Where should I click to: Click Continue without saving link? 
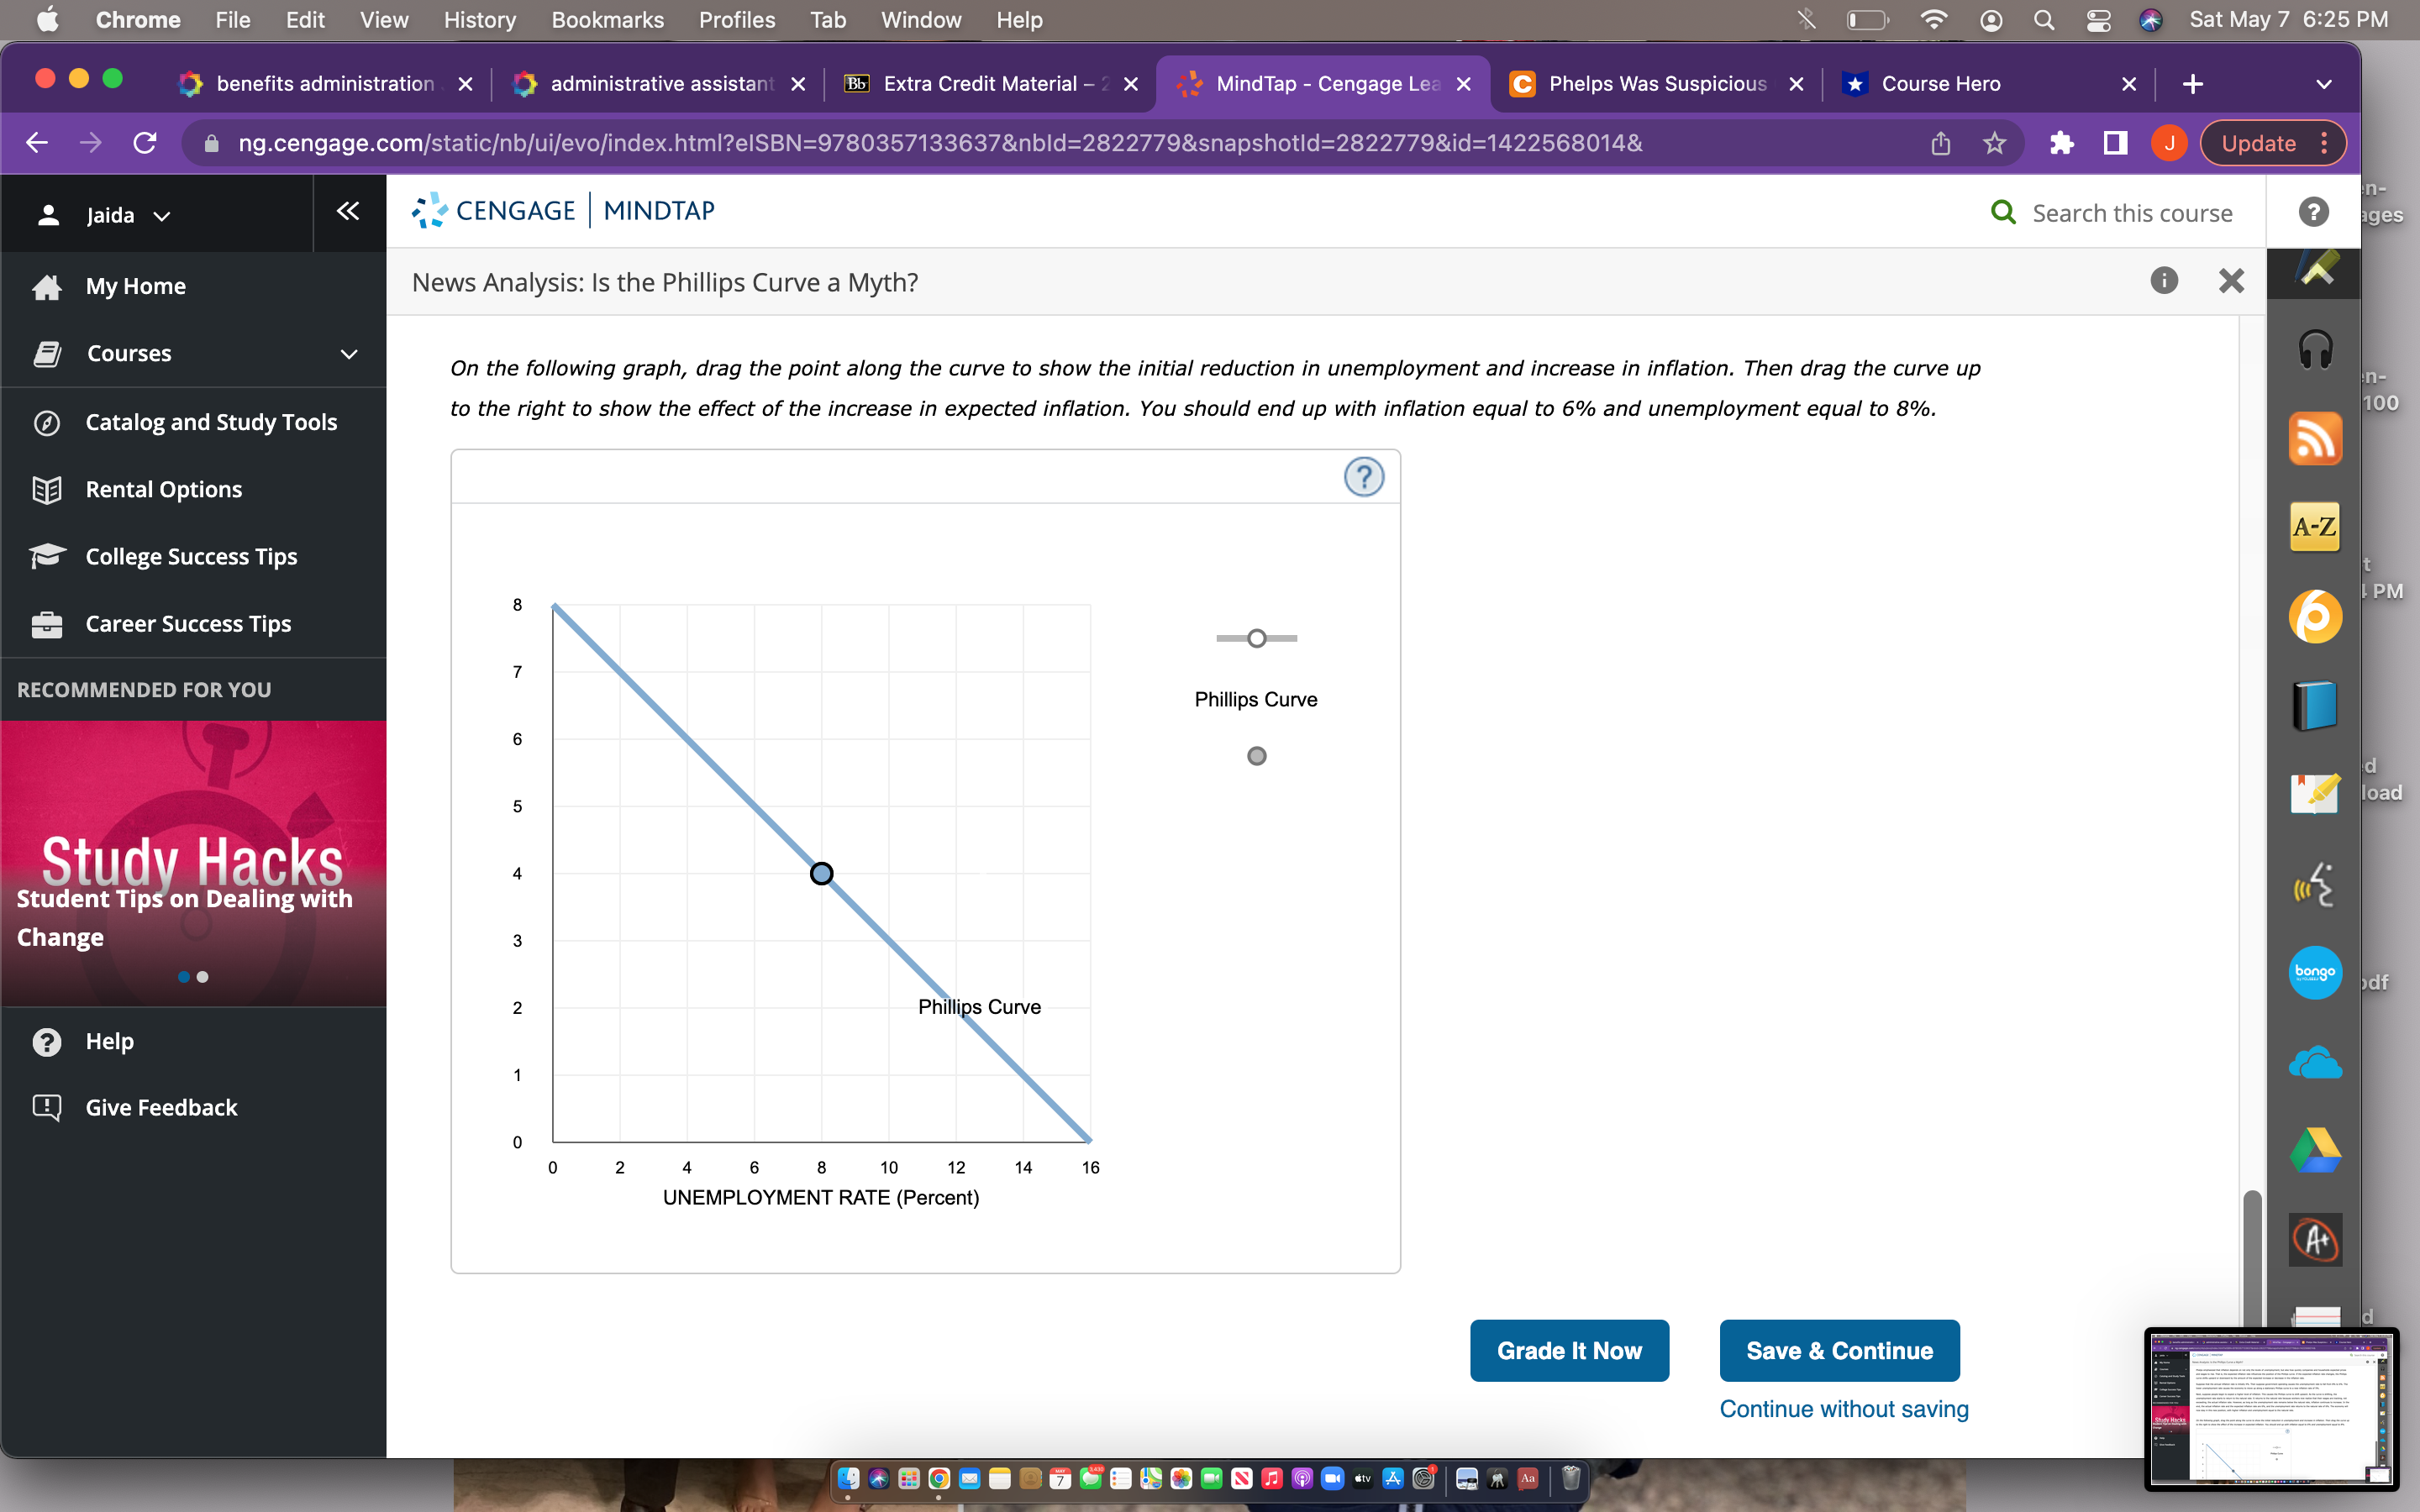(x=1842, y=1408)
